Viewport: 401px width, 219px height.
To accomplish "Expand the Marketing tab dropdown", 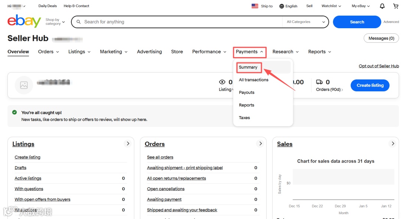I will [x=114, y=52].
